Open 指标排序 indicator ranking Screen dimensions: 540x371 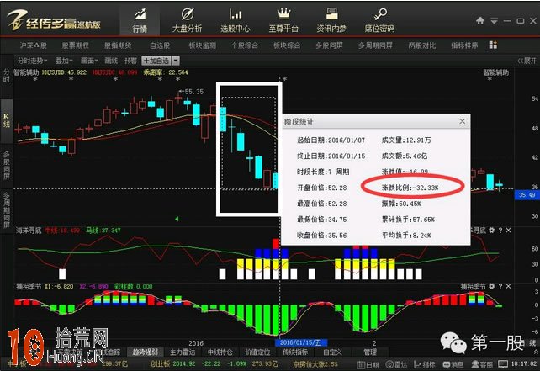pos(464,45)
